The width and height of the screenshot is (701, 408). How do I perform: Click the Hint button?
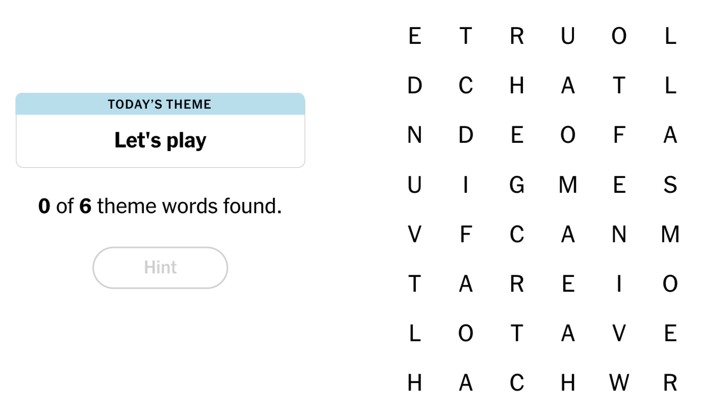pos(160,268)
